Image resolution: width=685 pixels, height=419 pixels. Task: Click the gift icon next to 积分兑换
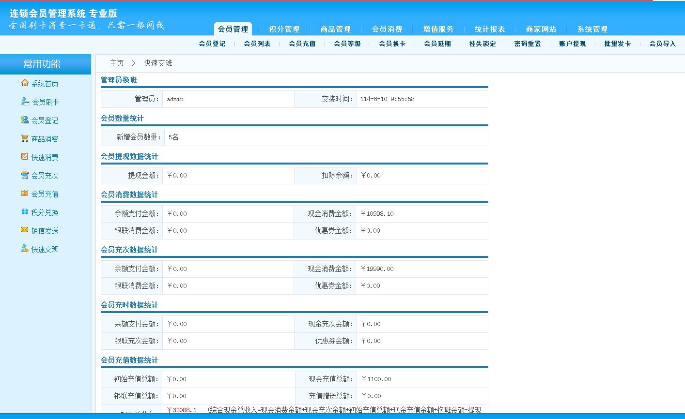tap(25, 212)
